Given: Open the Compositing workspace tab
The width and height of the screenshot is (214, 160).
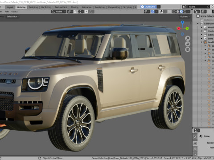Looking at the screenshot, I should 114,7.
